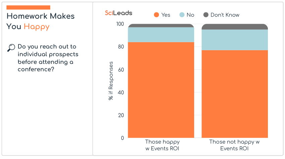
Task: Select gray Don't Know segment of not happy bar
Action: click(x=235, y=27)
